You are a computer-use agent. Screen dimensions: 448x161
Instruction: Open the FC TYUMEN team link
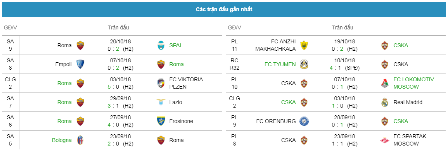click(x=280, y=64)
